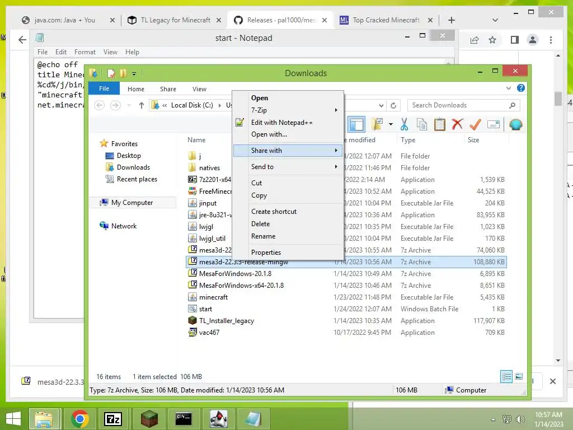
Task: Choose Delete in the context menu
Action: click(288, 224)
